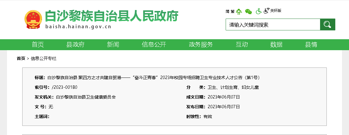Viewport: 349px width, 135px height.
Task: Click the 信息公开专栏 breadcrumb link
Action: (x=44, y=58)
